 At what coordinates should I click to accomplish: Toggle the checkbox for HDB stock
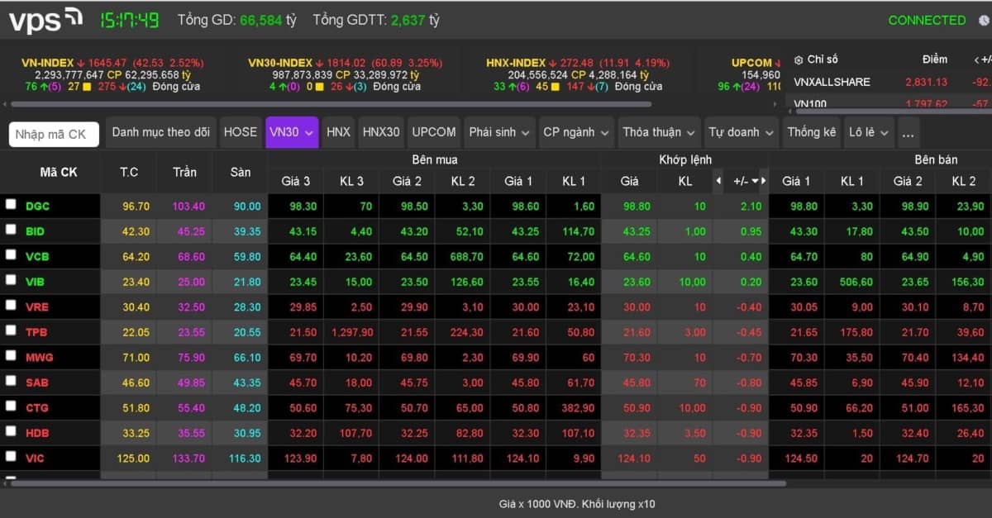[11, 430]
